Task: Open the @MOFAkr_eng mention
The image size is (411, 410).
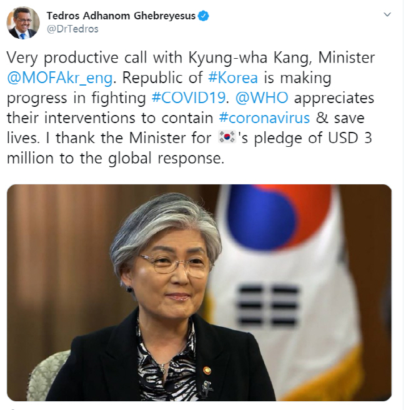Action: (60, 78)
